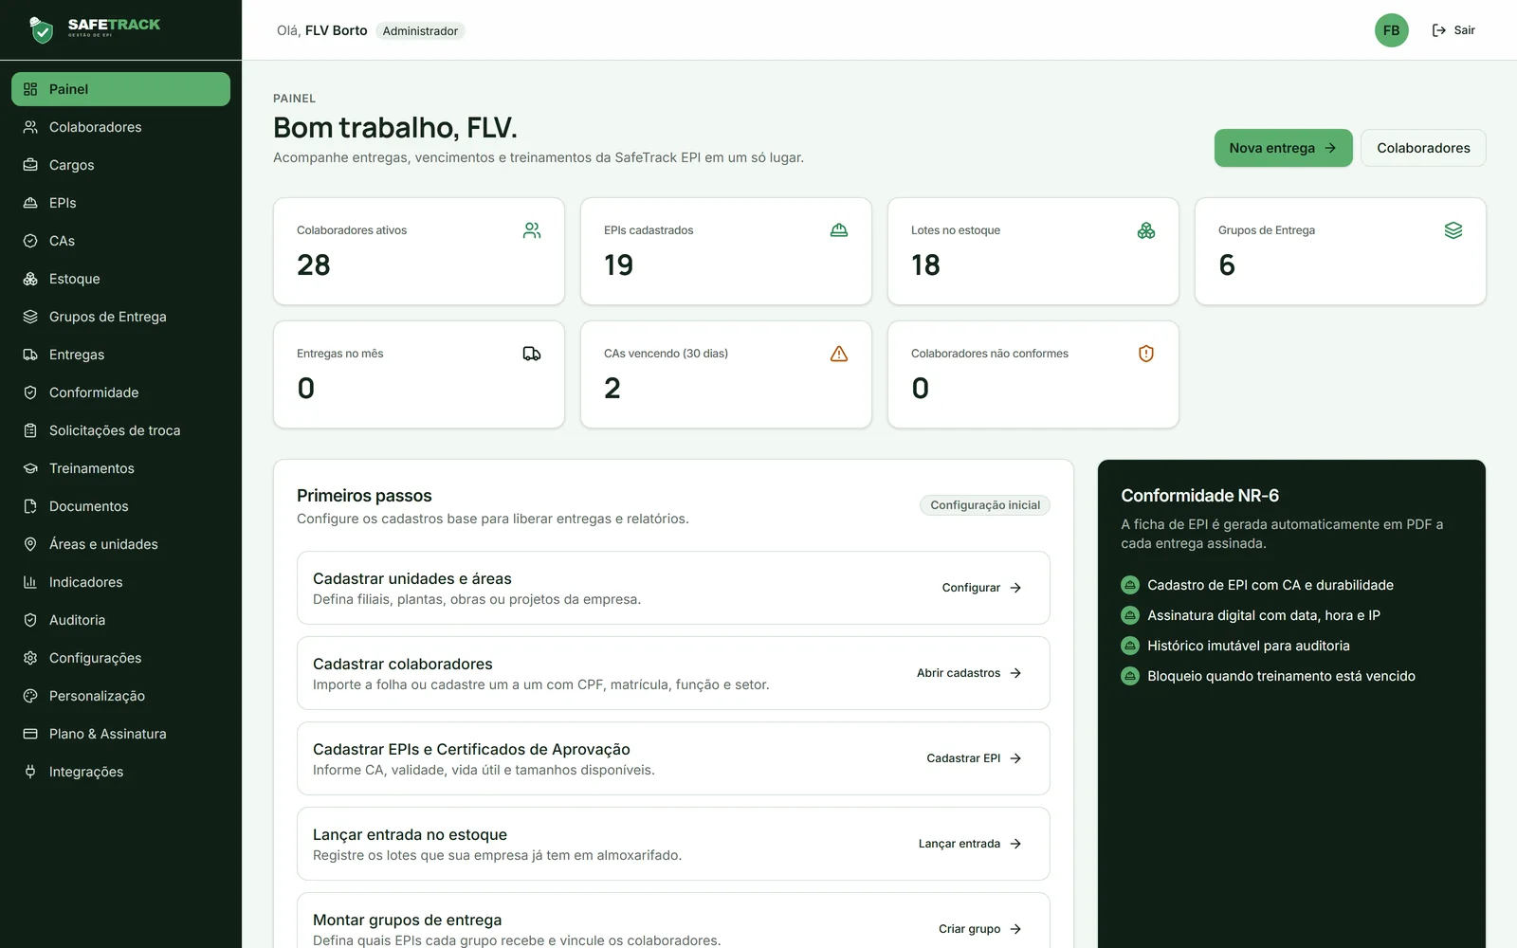Click the Configurações gear icon

tap(30, 658)
